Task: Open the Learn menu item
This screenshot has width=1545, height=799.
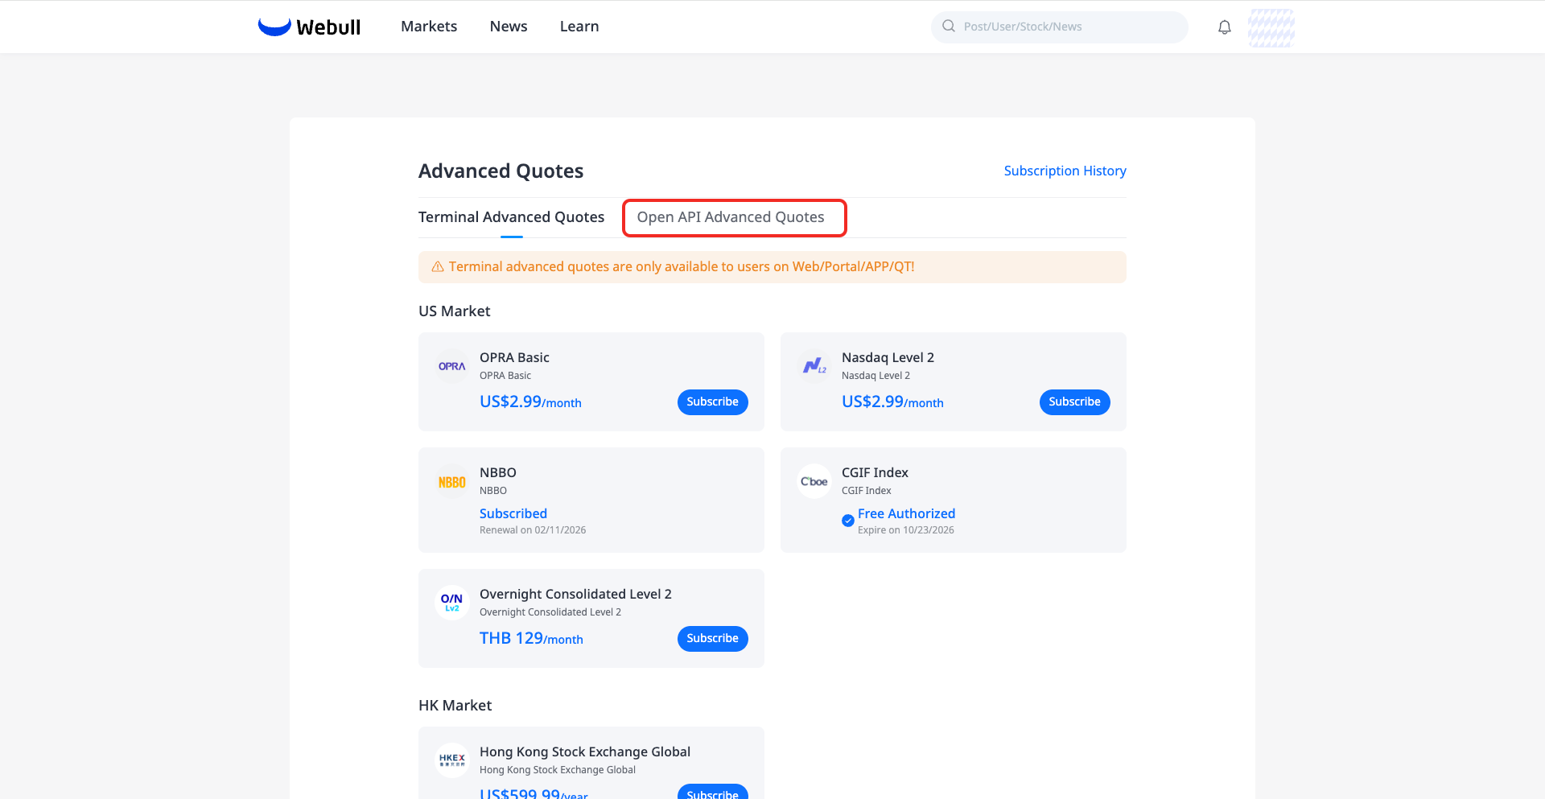Action: click(579, 27)
